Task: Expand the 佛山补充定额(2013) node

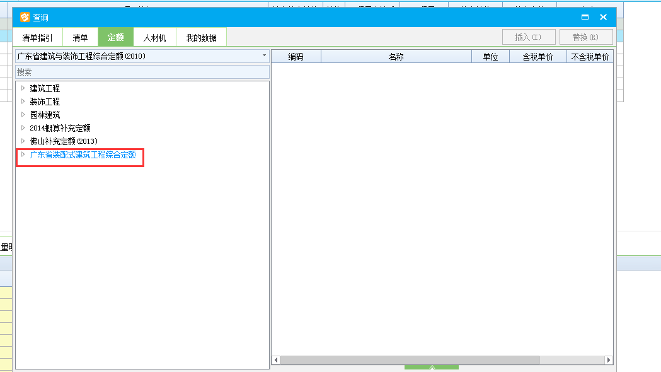Action: 23,141
